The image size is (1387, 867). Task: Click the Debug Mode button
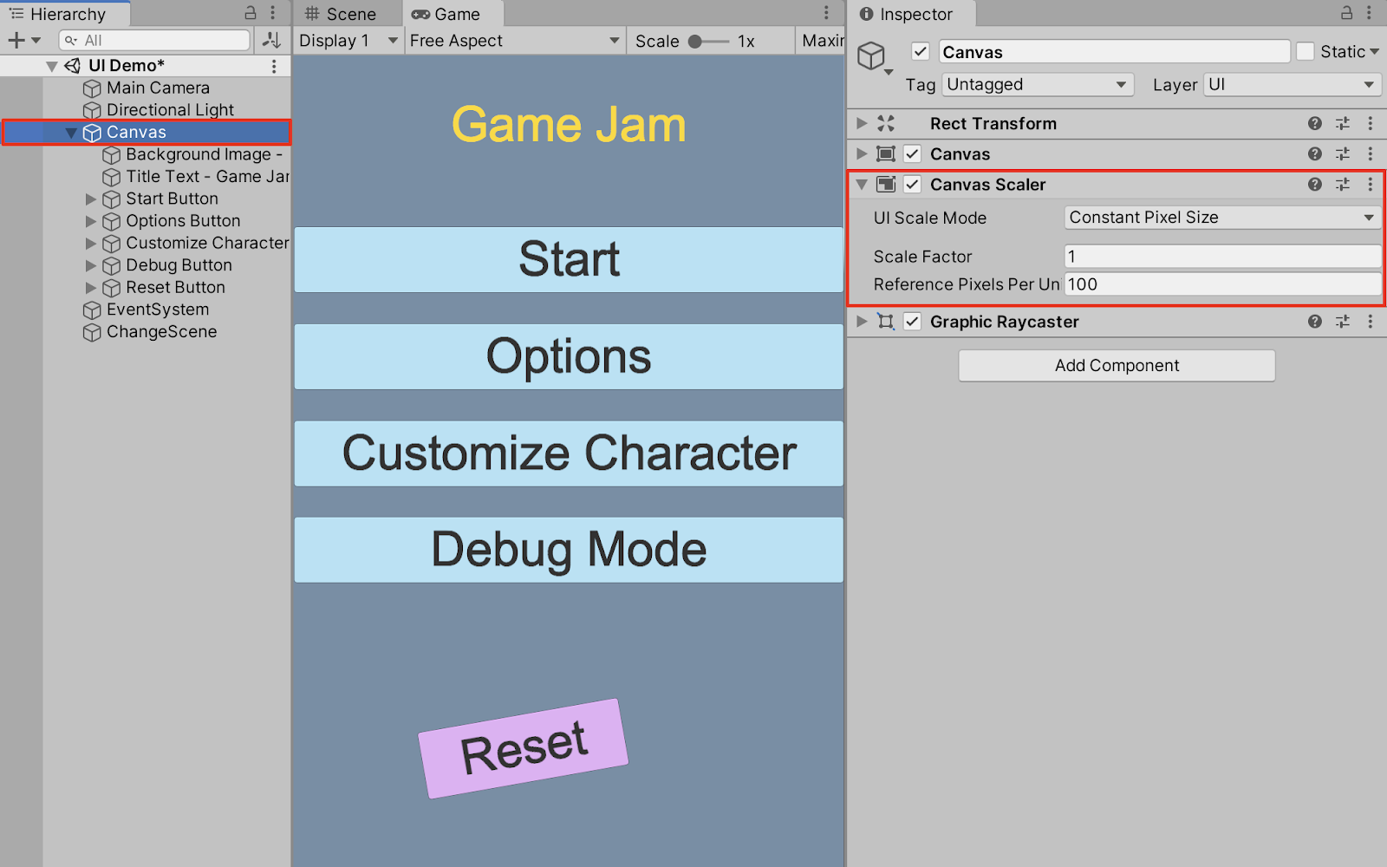pyautogui.click(x=569, y=550)
